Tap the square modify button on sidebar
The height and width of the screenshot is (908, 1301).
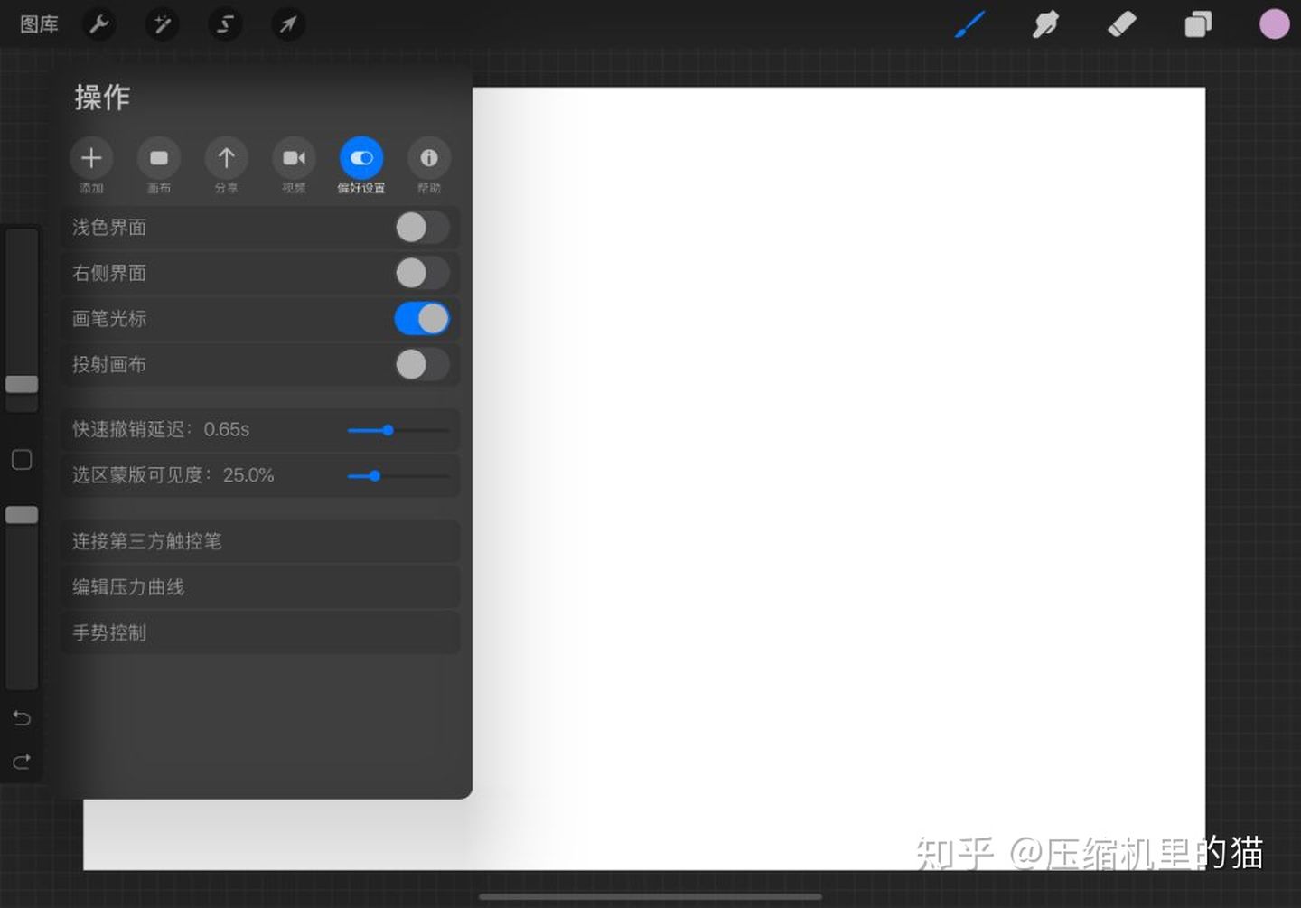click(22, 460)
